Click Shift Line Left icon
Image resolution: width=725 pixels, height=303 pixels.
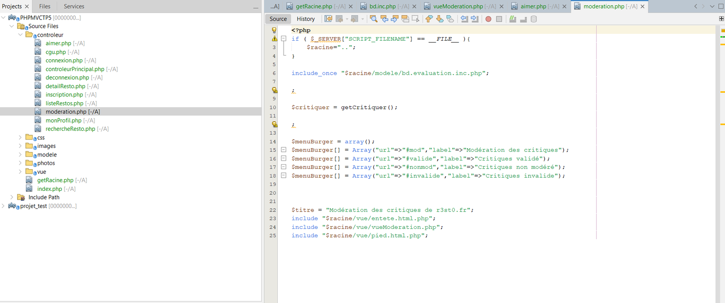(x=464, y=19)
